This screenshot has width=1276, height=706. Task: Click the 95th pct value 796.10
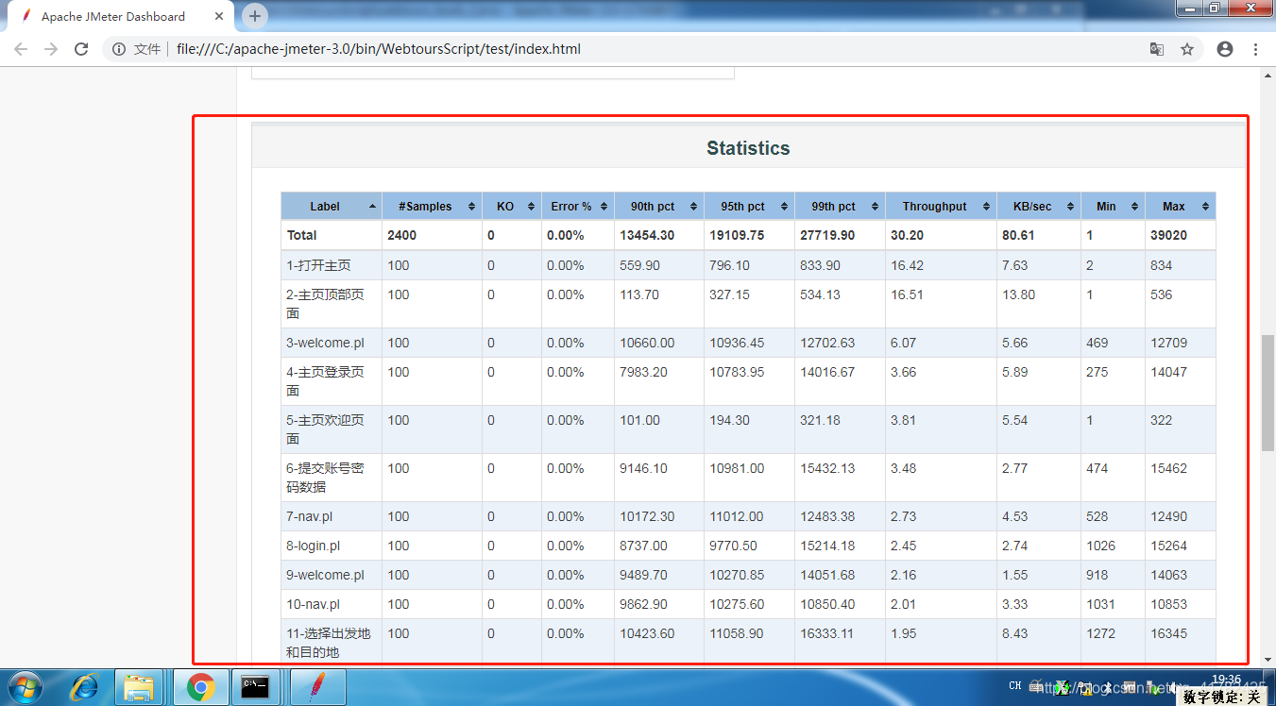tap(730, 265)
